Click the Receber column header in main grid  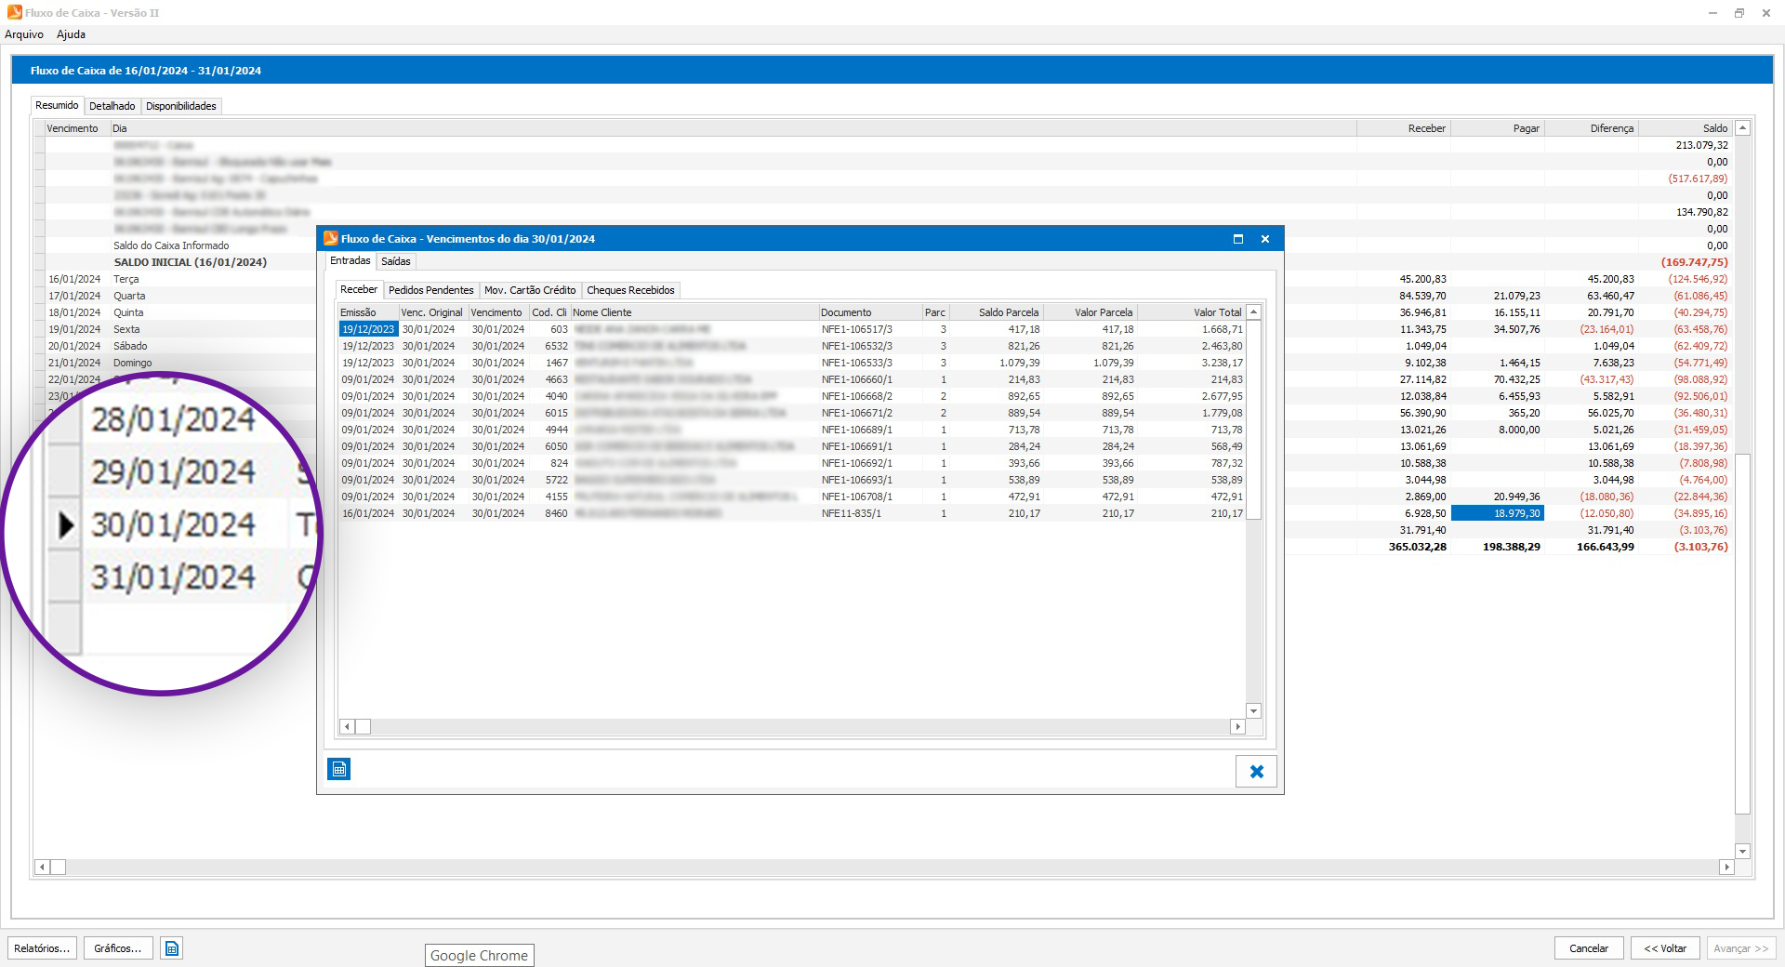tap(1404, 128)
